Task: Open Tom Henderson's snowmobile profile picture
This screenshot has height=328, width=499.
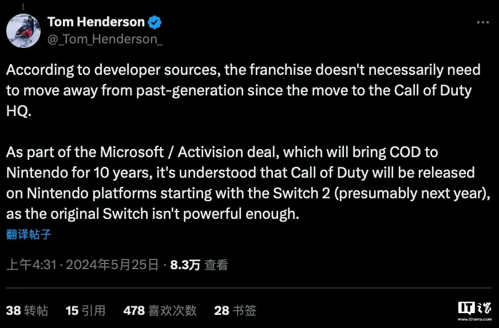Action: (x=23, y=31)
